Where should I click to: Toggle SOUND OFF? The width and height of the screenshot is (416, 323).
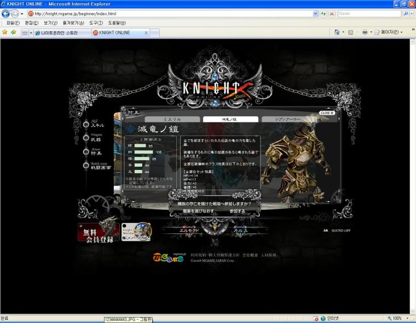point(337,231)
